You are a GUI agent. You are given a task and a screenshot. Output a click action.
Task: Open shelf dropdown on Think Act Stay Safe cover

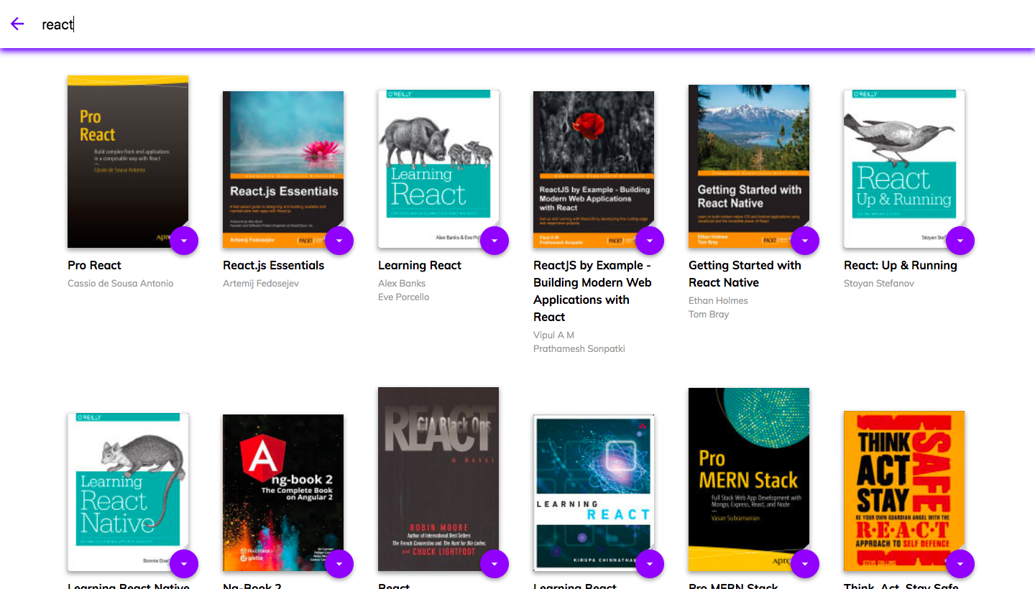[x=960, y=564]
